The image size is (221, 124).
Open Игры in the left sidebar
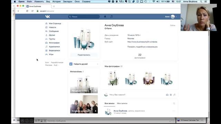(51, 54)
